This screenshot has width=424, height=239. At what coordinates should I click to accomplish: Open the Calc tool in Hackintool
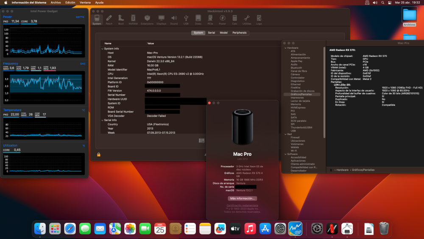[x=234, y=20]
